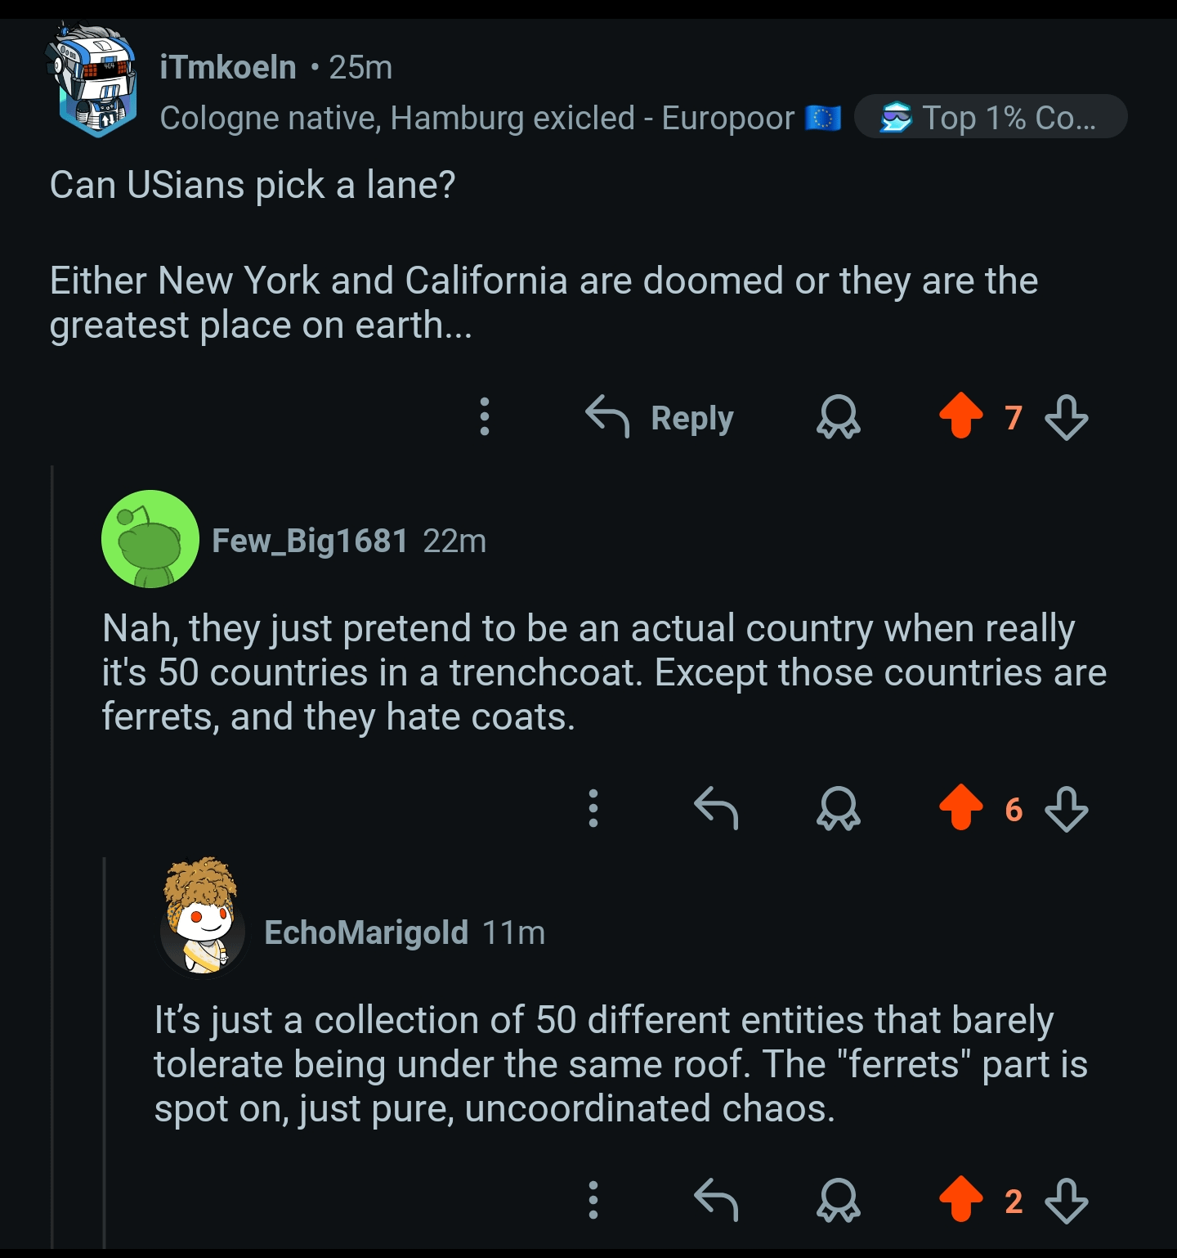Downvote the Few_Big1681 comment
Screen dimensions: 1177x1258
1067,809
